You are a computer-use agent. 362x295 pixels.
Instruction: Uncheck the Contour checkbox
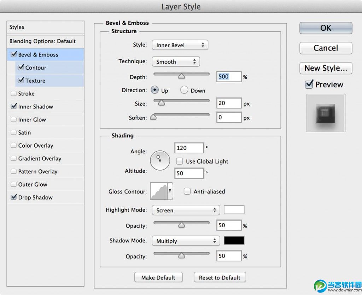21,67
